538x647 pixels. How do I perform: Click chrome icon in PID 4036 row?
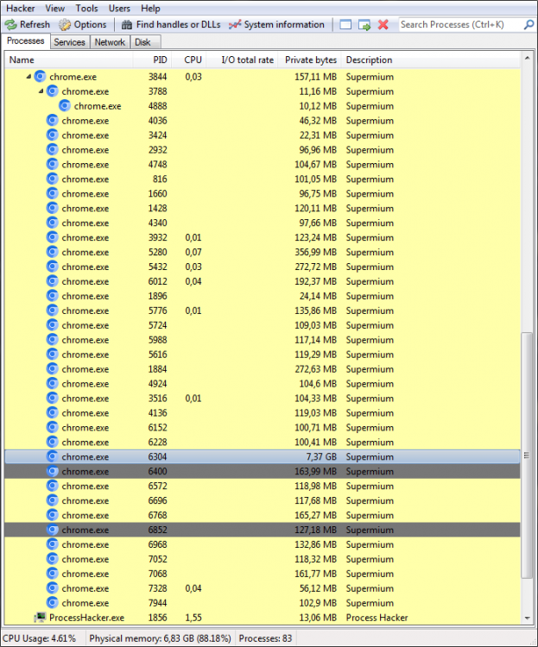tap(53, 120)
